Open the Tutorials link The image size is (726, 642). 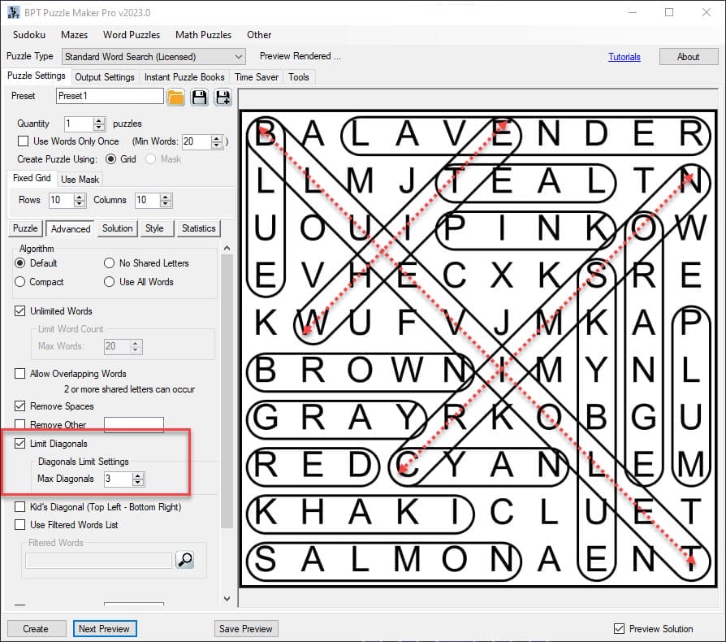[624, 57]
